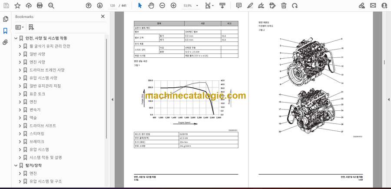Choose the Selection arrow tool

[x=140, y=6]
